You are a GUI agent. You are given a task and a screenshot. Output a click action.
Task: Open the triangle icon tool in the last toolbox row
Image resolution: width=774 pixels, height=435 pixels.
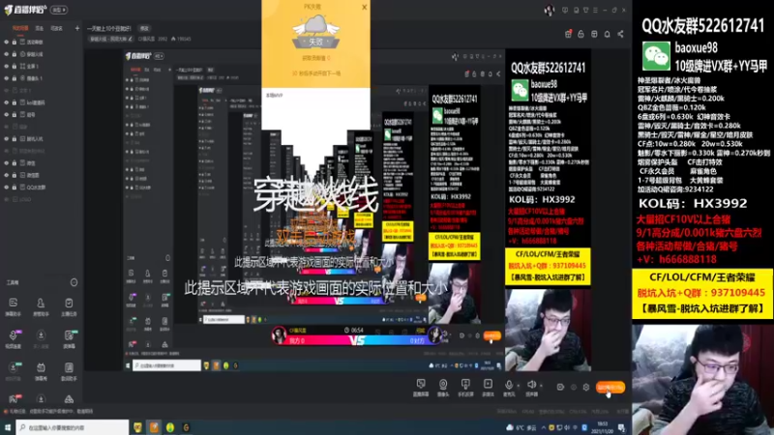click(69, 398)
